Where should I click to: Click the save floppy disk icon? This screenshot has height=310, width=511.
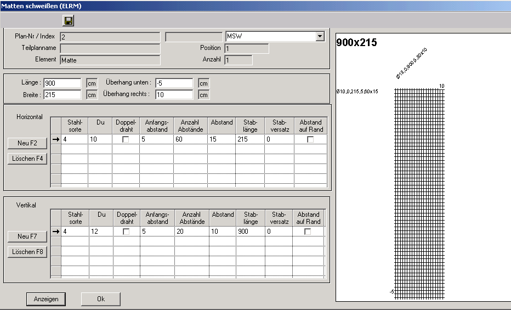point(69,21)
